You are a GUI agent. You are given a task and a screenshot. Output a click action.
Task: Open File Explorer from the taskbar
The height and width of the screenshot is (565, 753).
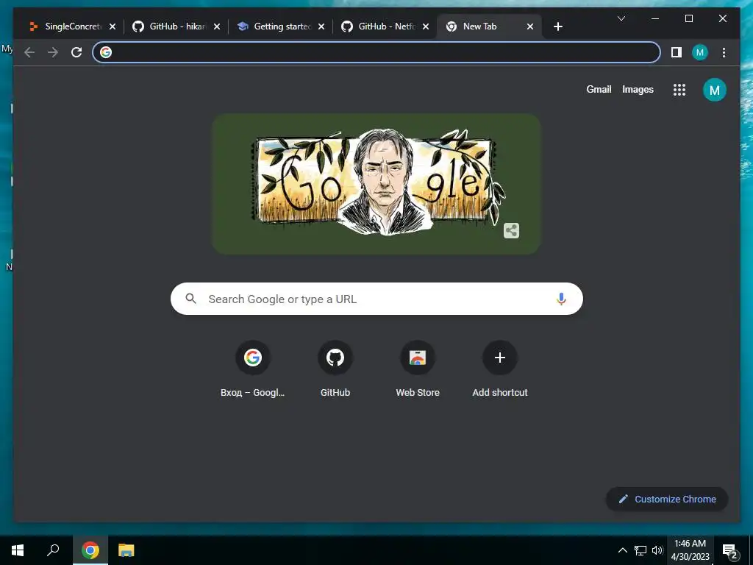coord(126,550)
